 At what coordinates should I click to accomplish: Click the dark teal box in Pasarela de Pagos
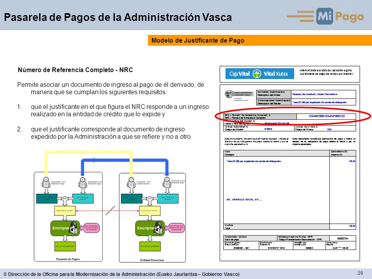[47, 198]
